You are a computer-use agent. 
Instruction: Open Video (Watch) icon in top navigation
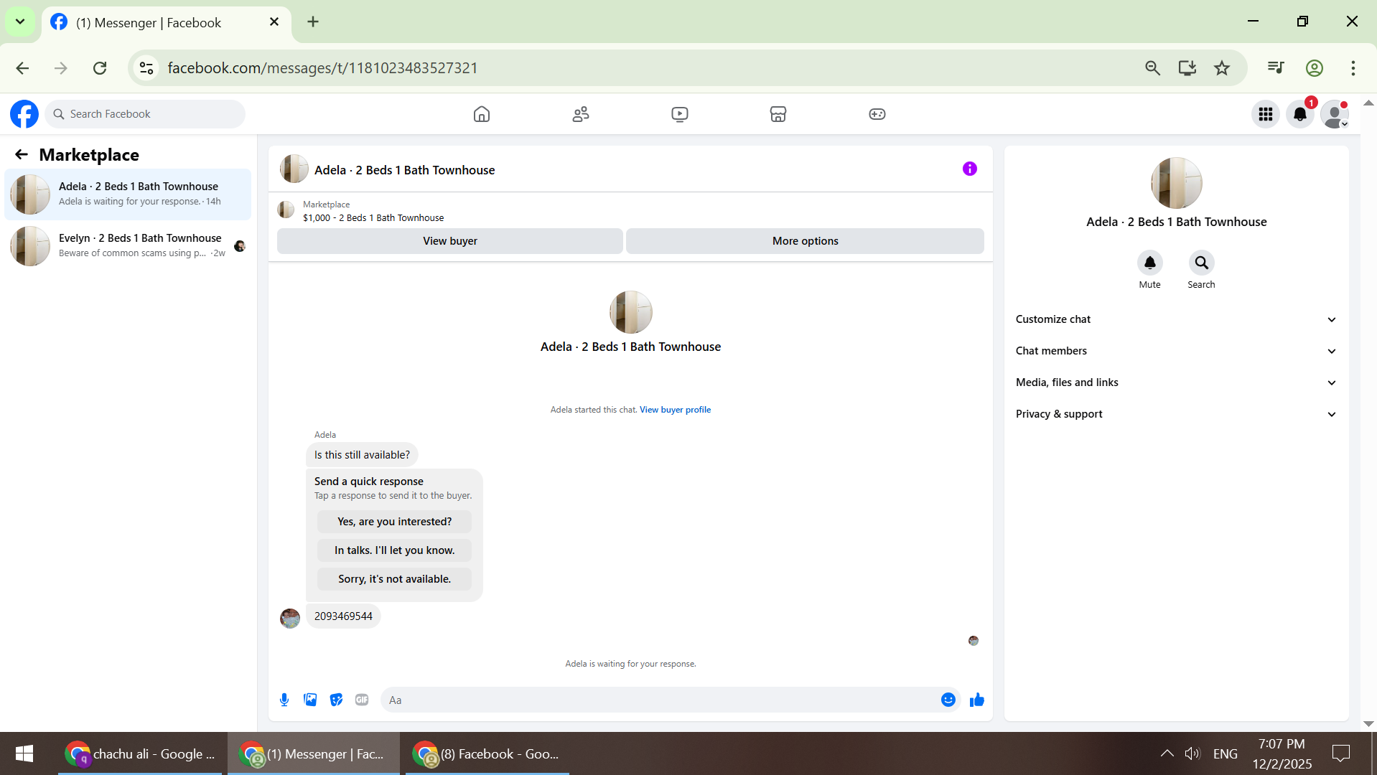click(680, 114)
